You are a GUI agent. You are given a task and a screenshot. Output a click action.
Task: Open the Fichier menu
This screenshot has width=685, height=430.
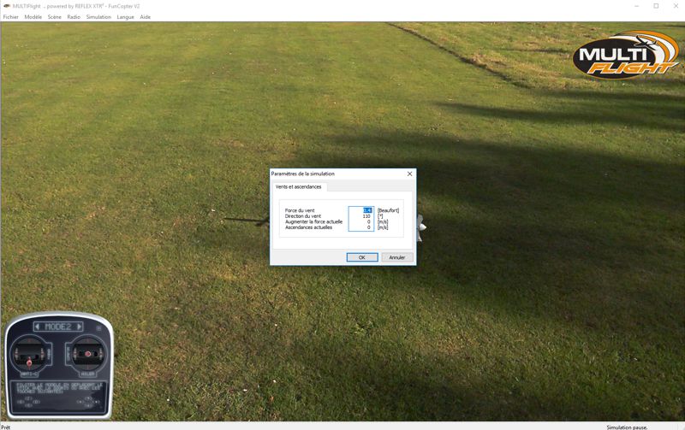click(10, 17)
